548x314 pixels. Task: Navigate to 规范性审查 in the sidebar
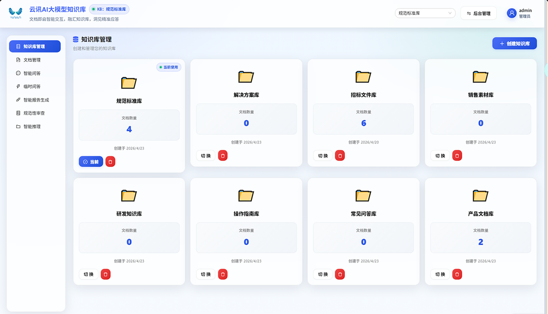point(35,113)
